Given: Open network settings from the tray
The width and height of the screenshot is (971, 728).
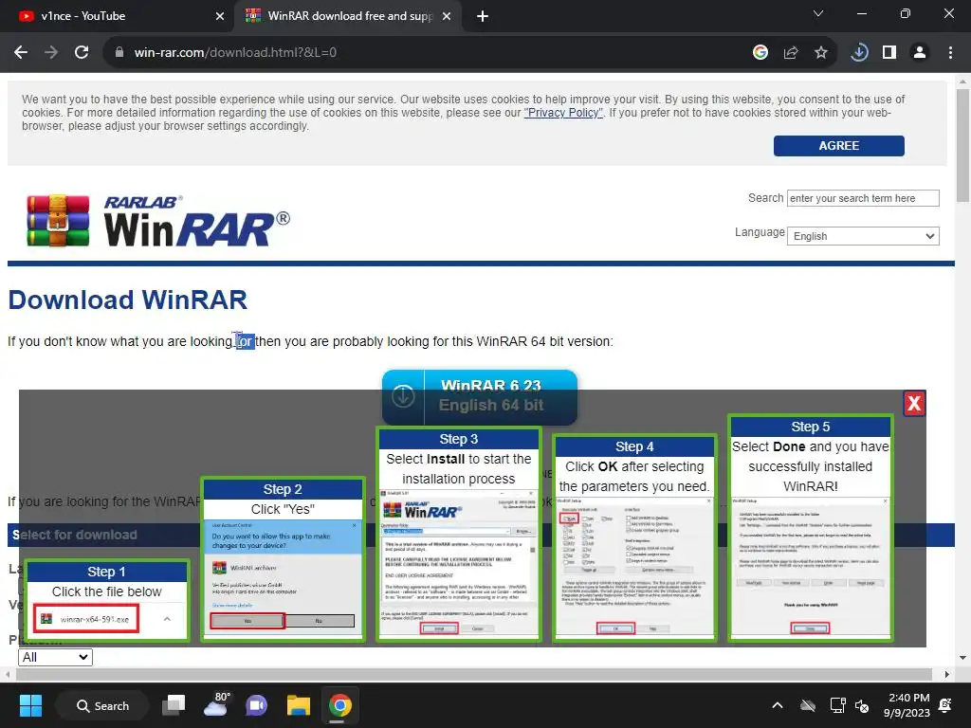Looking at the screenshot, I should click(x=838, y=705).
